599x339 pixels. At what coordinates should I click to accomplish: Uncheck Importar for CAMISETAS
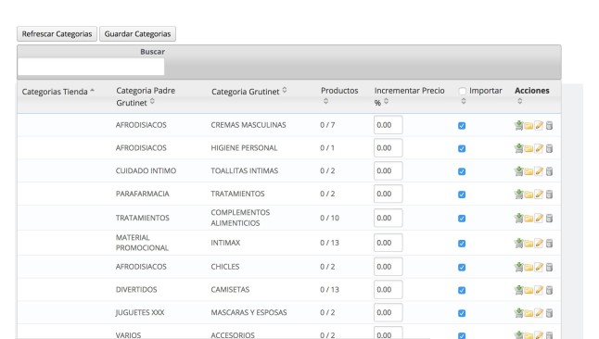[x=462, y=290]
